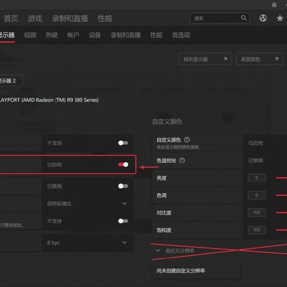Click the 亮度 slider track

point(281,178)
